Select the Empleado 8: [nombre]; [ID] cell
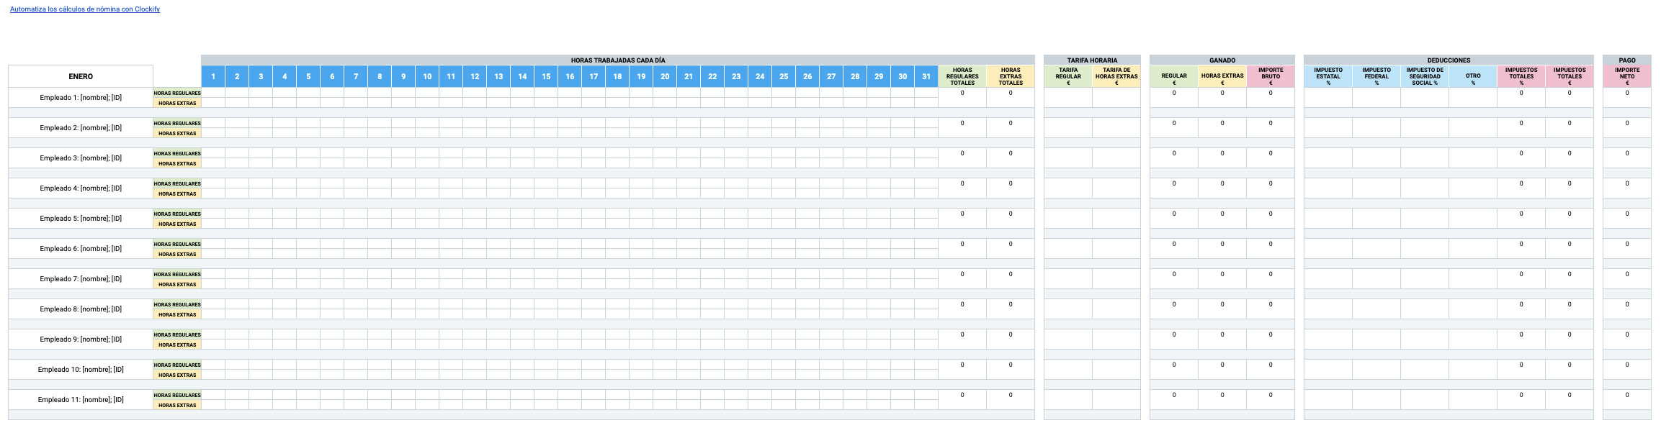Image resolution: width=1661 pixels, height=433 pixels. [81, 309]
